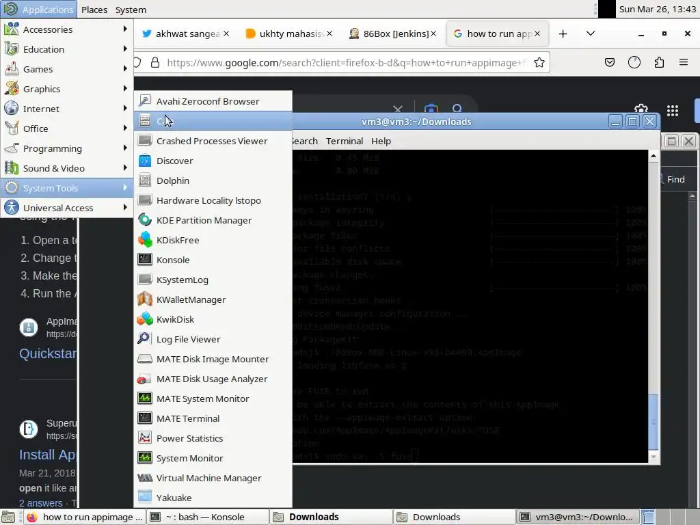The image size is (700, 525).
Task: Open '2 answers' link in Google results
Action: (40, 503)
